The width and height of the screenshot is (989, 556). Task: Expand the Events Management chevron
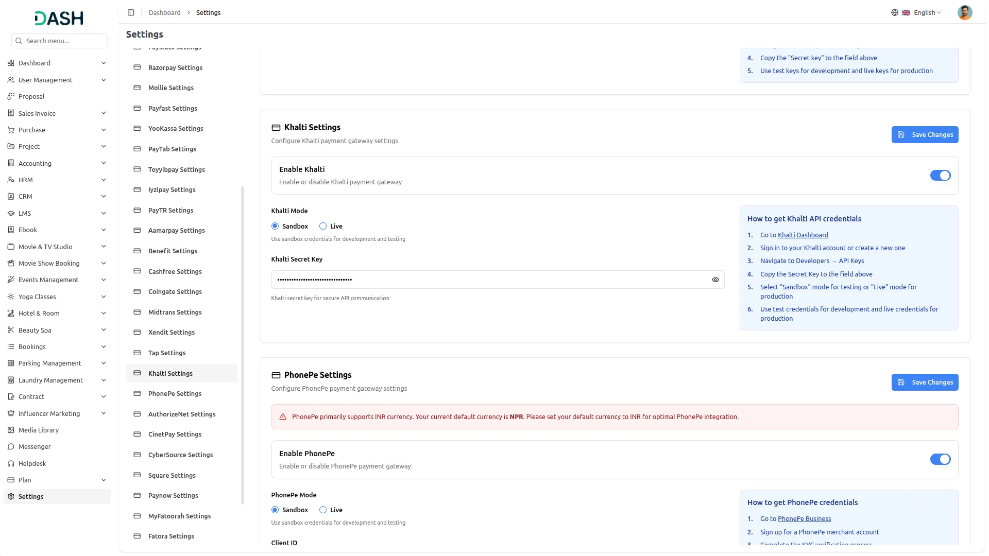coord(104,280)
